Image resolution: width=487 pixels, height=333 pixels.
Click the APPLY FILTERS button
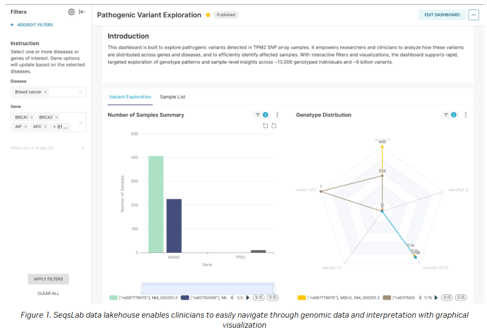(49, 279)
